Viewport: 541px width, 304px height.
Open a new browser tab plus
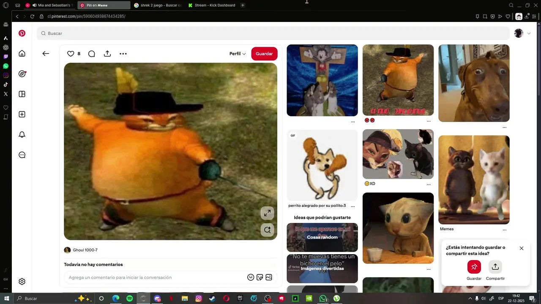point(243,5)
